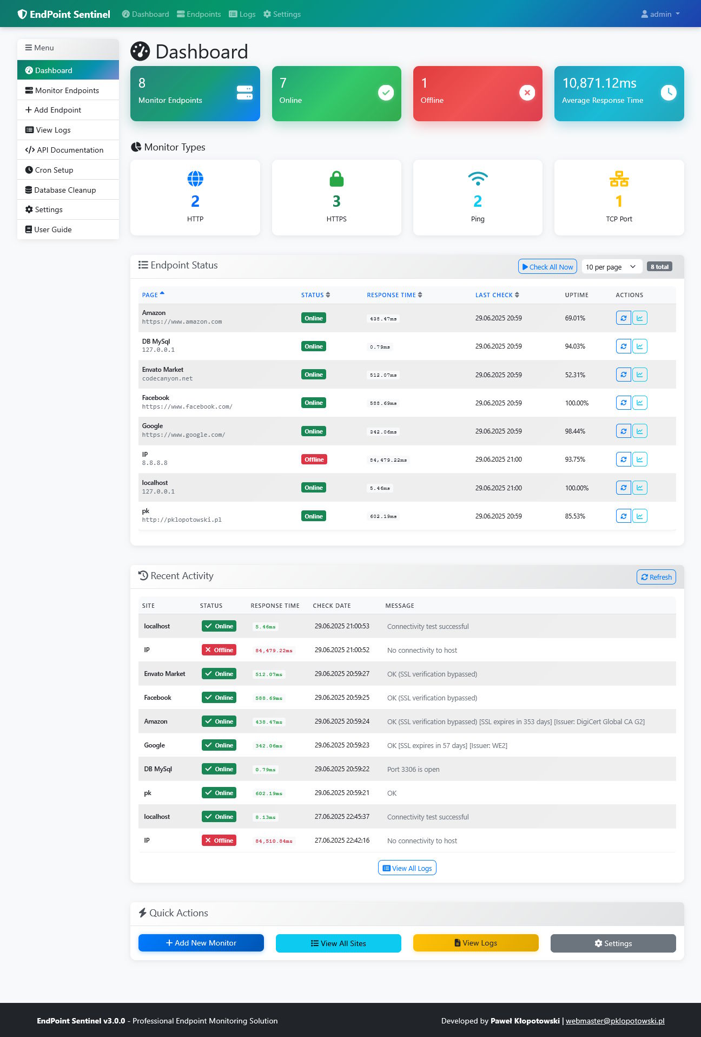Refresh the Recent Activity panel
701x1037 pixels.
click(x=656, y=577)
